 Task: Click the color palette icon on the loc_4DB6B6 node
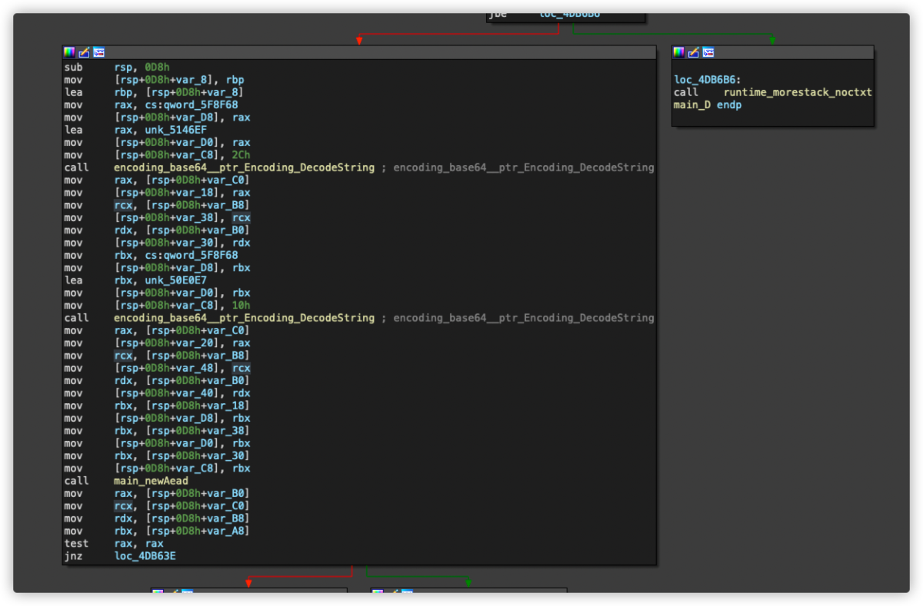(678, 52)
